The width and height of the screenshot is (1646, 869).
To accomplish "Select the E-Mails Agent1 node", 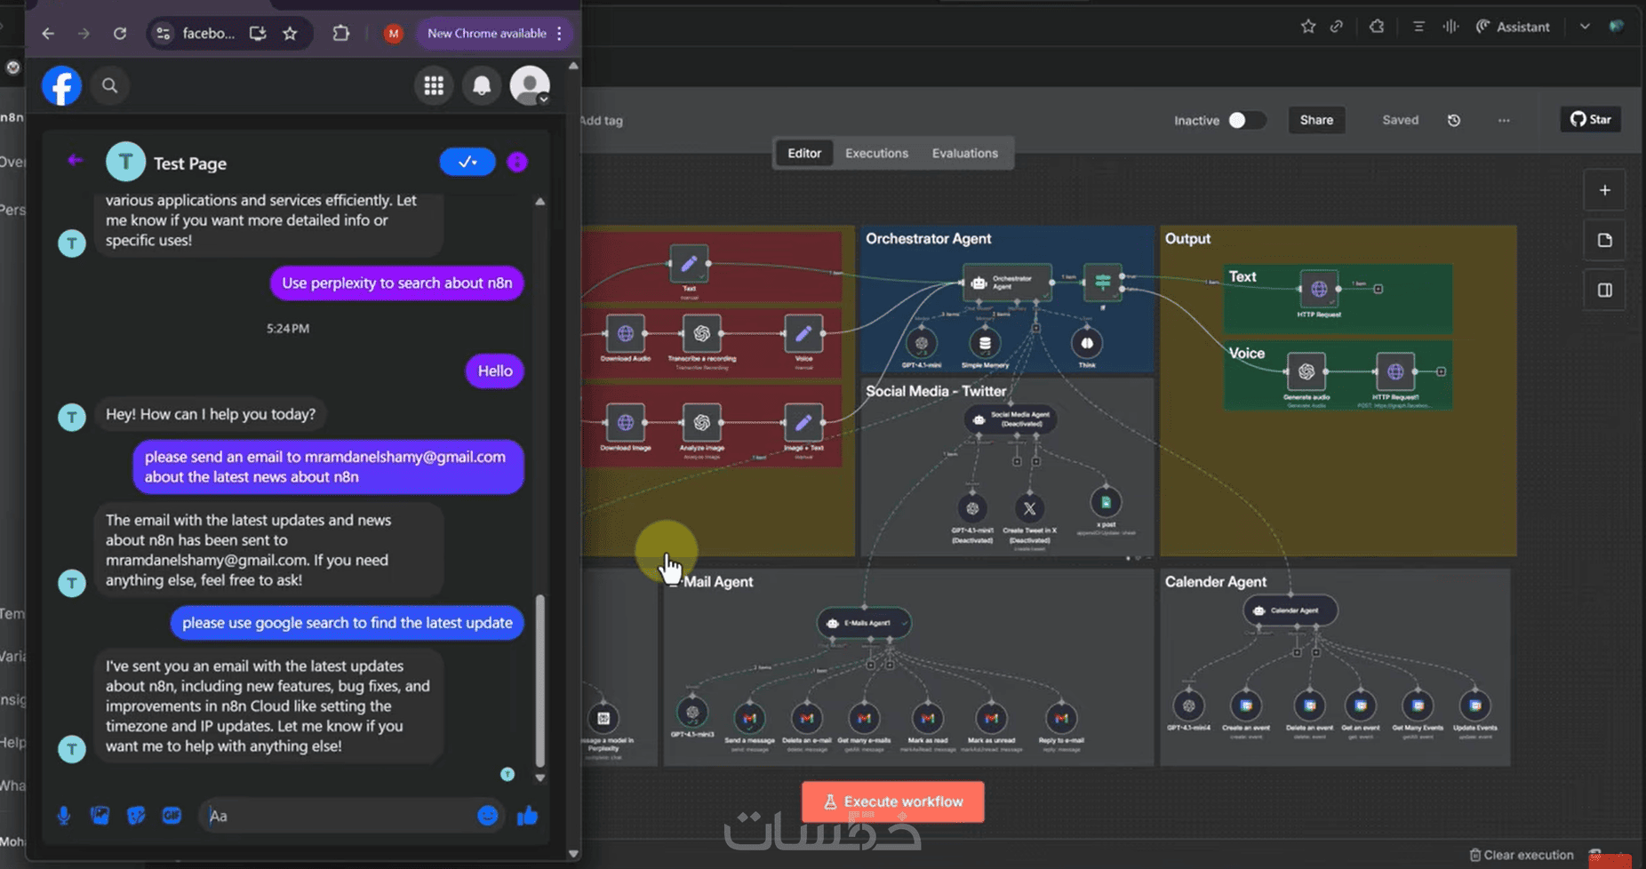I will [x=864, y=623].
